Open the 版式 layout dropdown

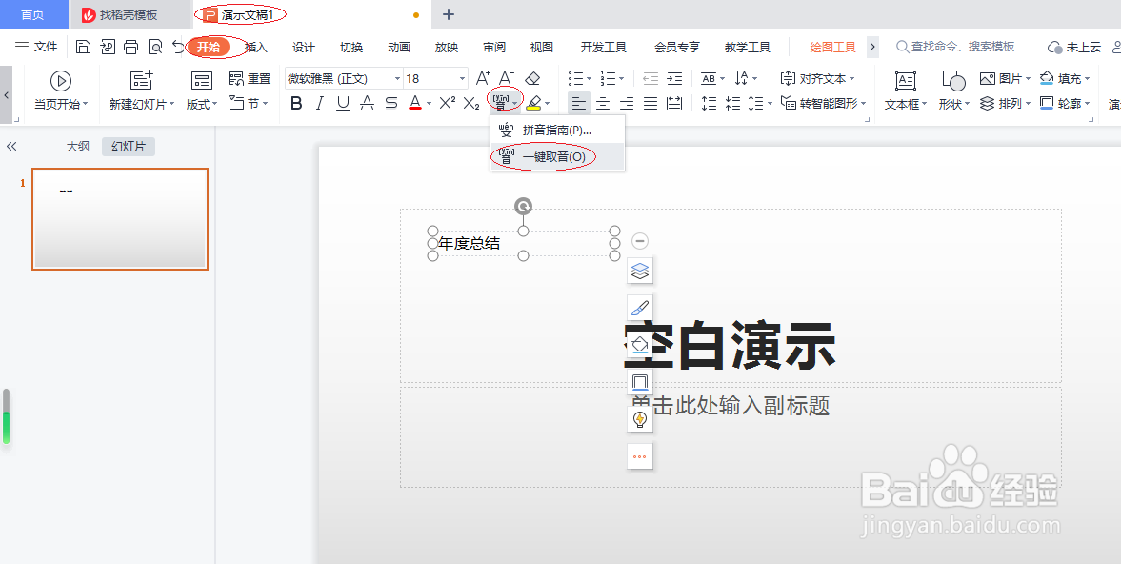tap(202, 105)
